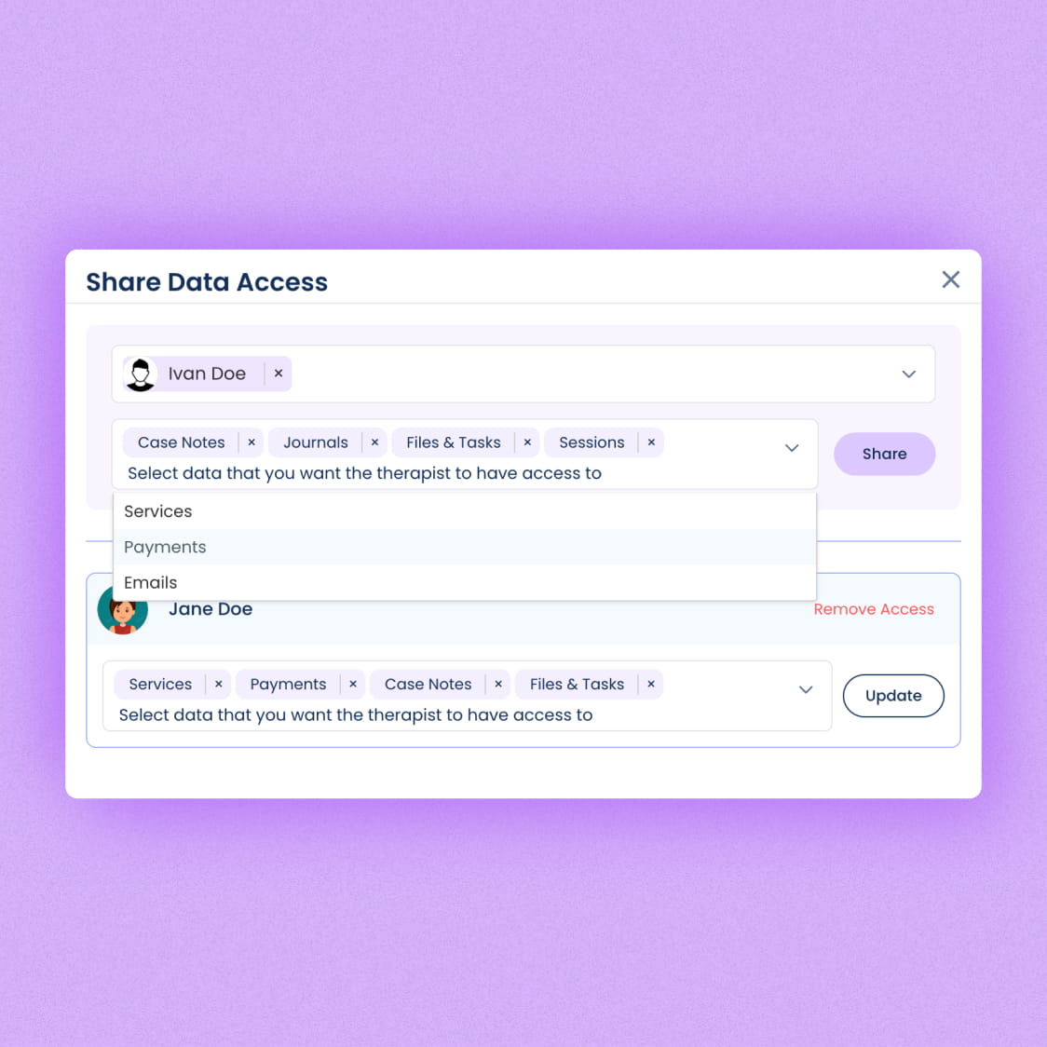
Task: Select Payments from the dropdown options
Action: (165, 547)
